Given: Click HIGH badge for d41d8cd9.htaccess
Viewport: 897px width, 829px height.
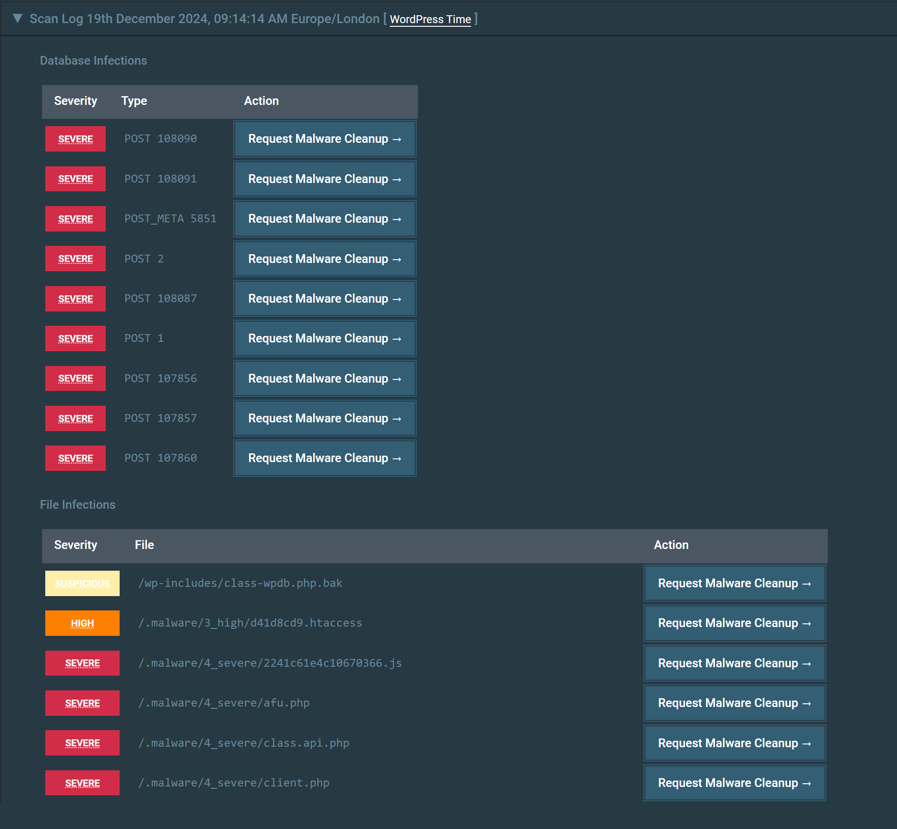Looking at the screenshot, I should (82, 623).
